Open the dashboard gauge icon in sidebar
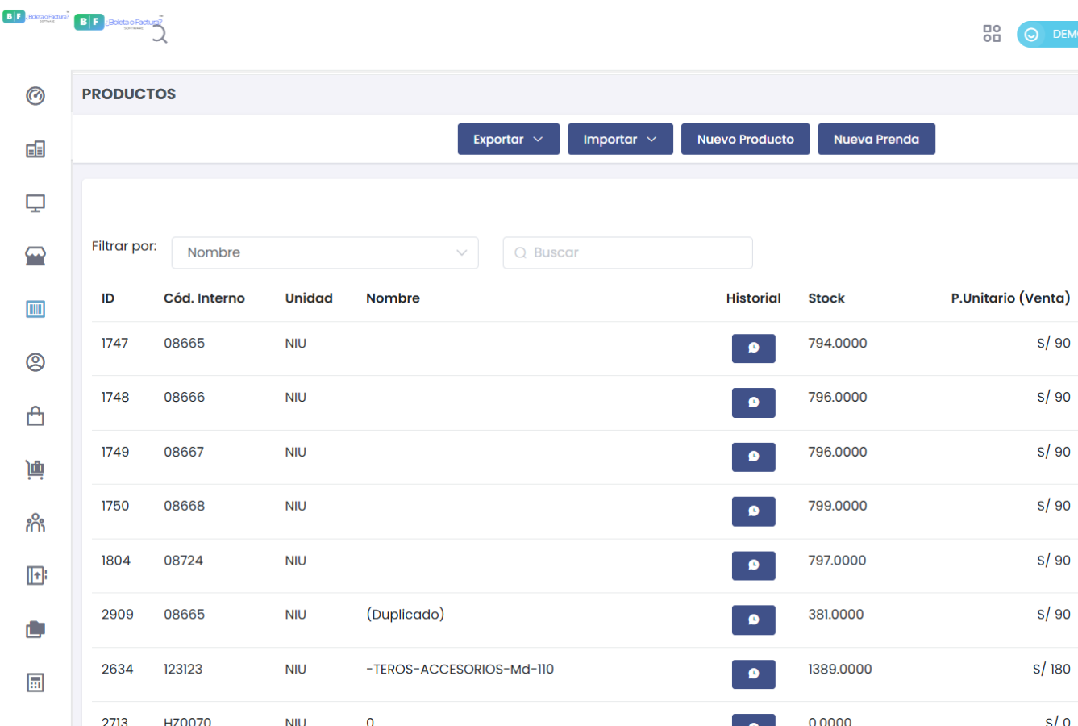The height and width of the screenshot is (726, 1078). 35,96
